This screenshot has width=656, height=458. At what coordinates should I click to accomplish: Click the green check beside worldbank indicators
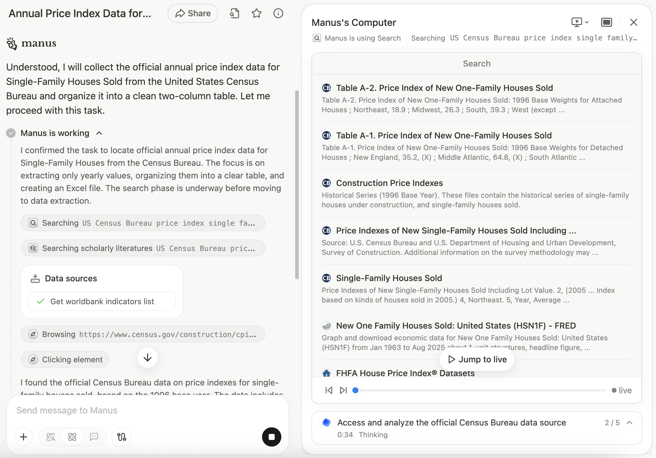click(41, 301)
